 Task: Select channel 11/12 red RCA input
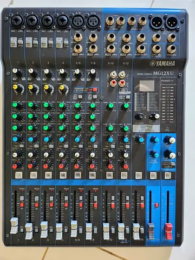[x=122, y=83]
